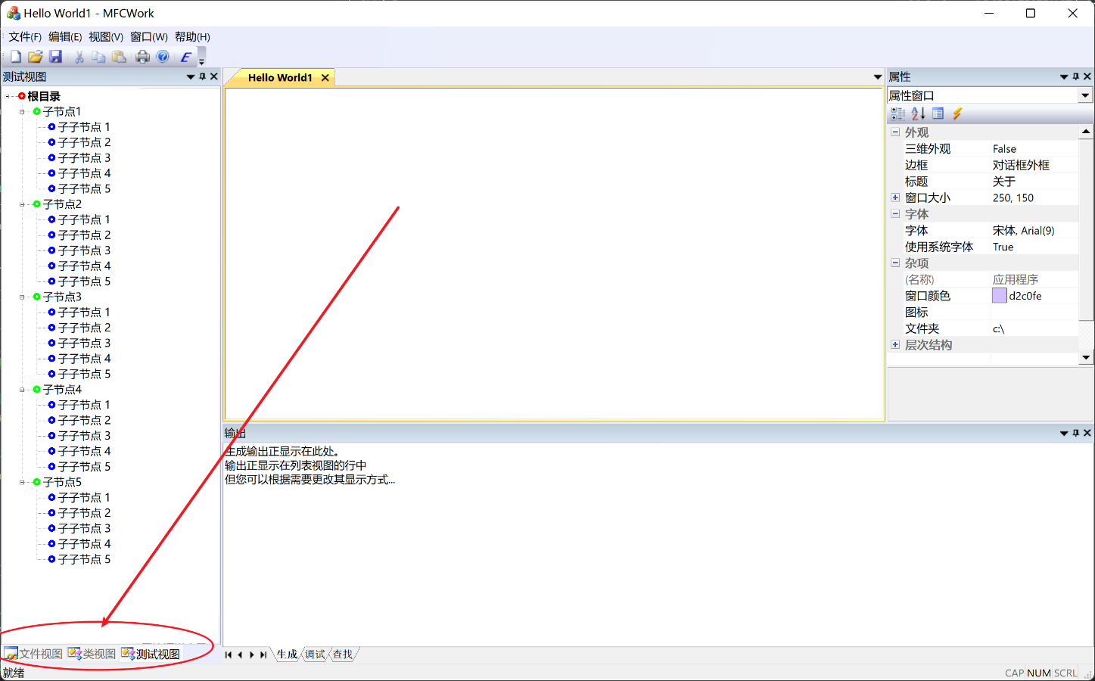Screen dimensions: 1095x681
Task: Save the document with the floppy disk icon
Action: coord(55,57)
